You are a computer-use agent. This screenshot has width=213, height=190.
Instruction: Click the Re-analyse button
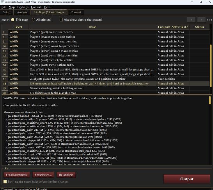click(x=66, y=175)
